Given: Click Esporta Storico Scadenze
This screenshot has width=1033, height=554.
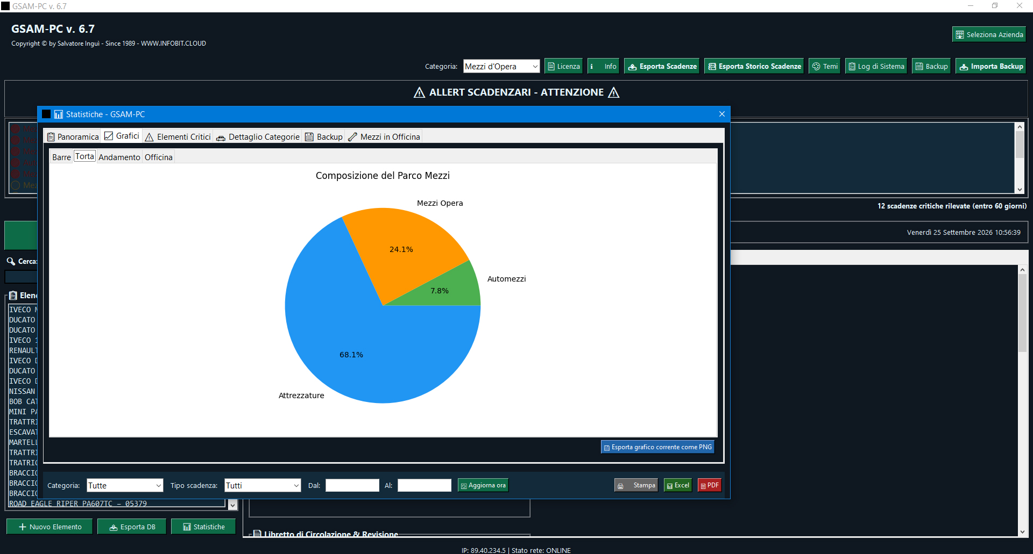Looking at the screenshot, I should [x=754, y=66].
